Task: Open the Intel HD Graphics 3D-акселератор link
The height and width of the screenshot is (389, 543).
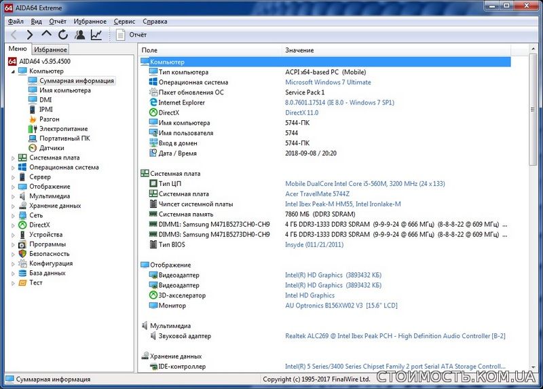Action: tap(310, 295)
